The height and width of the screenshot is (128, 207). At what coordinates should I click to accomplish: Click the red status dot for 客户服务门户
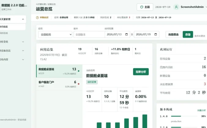(79, 84)
